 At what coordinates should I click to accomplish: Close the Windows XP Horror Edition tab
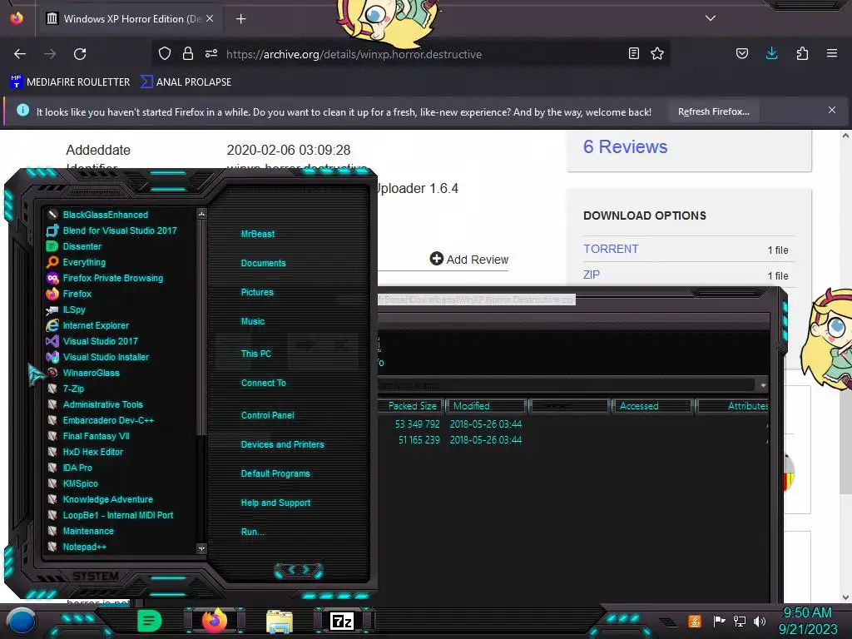point(210,18)
